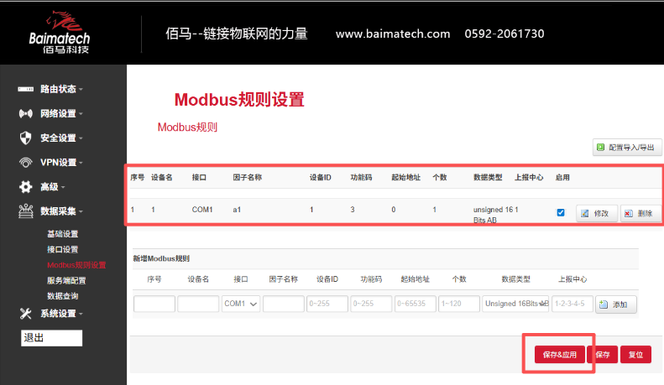The height and width of the screenshot is (385, 664).
Task: Click the system settings wrench icon
Action: 25,314
